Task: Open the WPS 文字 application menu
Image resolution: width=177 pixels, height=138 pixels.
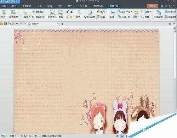Action: coord(10,1)
